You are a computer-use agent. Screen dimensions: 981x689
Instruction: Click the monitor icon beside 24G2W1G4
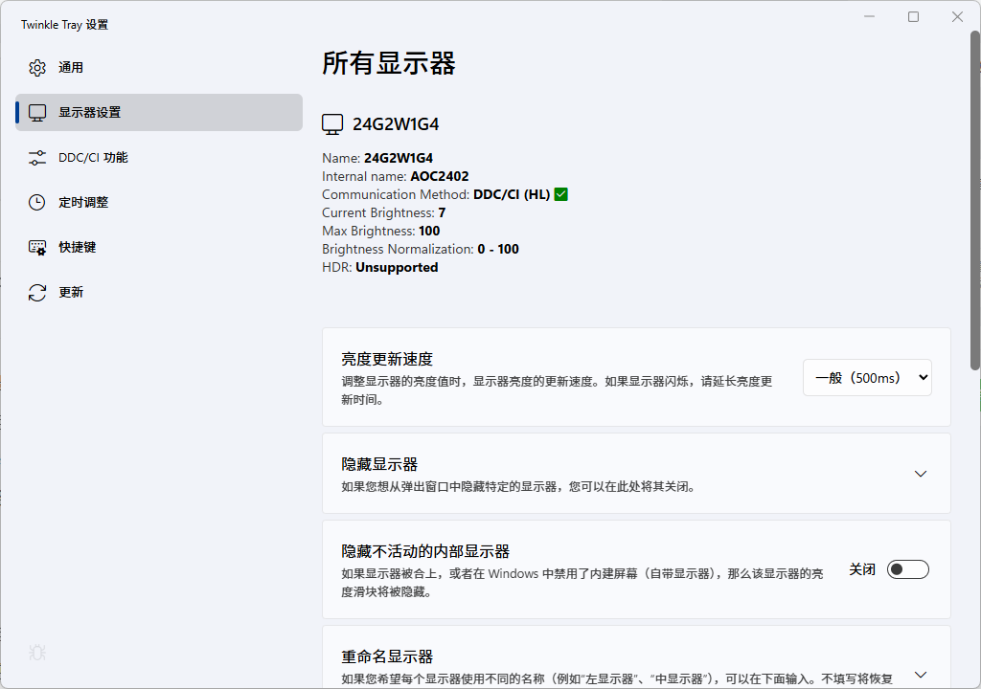point(331,123)
